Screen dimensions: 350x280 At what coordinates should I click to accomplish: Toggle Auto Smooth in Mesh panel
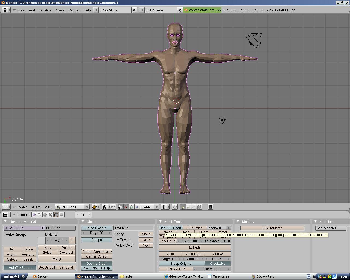point(97,228)
